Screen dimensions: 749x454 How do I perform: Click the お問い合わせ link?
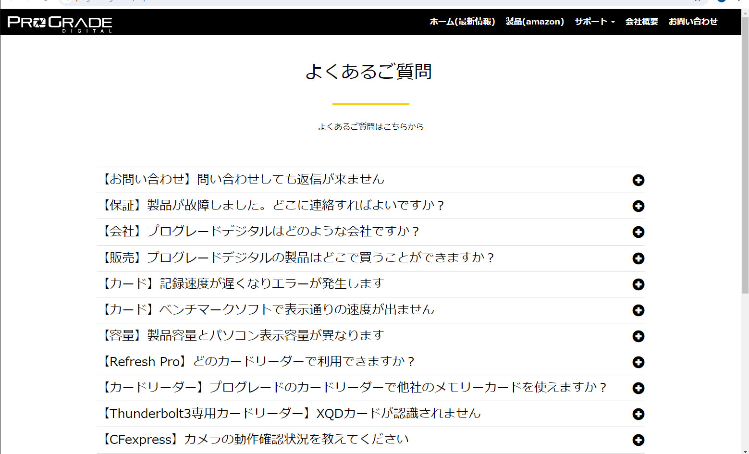coord(693,22)
